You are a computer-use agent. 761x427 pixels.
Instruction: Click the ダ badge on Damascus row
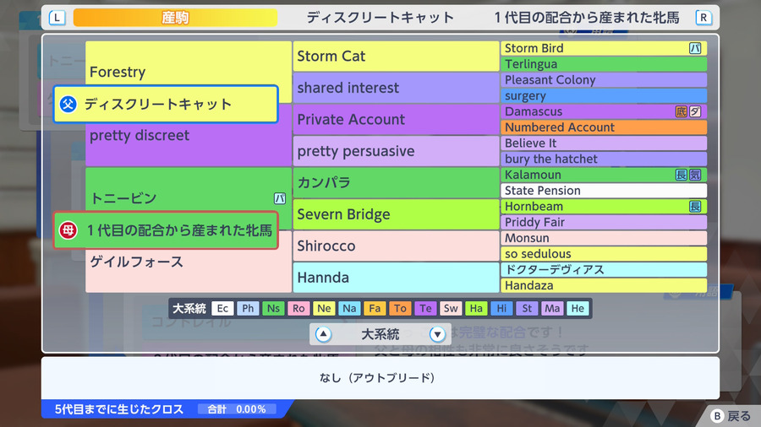point(695,111)
